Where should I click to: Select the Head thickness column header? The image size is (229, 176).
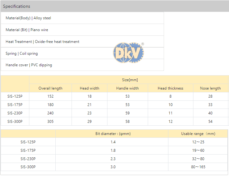point(170,88)
